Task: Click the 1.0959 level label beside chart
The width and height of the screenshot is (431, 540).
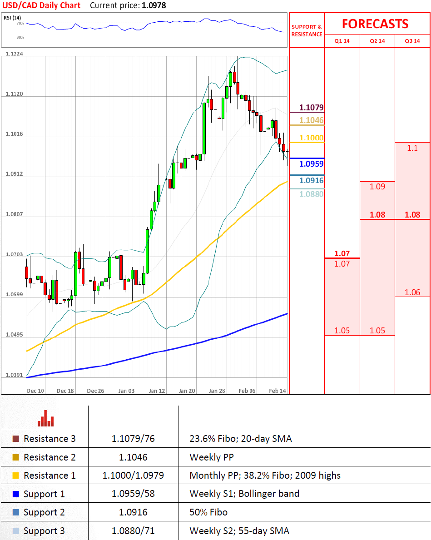Action: (x=312, y=164)
